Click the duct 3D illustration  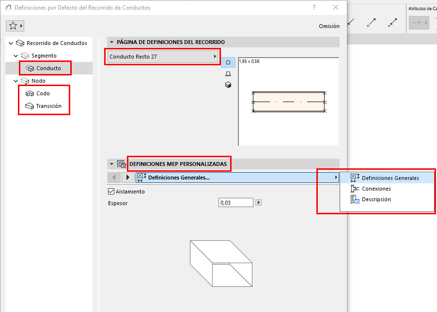pos(221,264)
